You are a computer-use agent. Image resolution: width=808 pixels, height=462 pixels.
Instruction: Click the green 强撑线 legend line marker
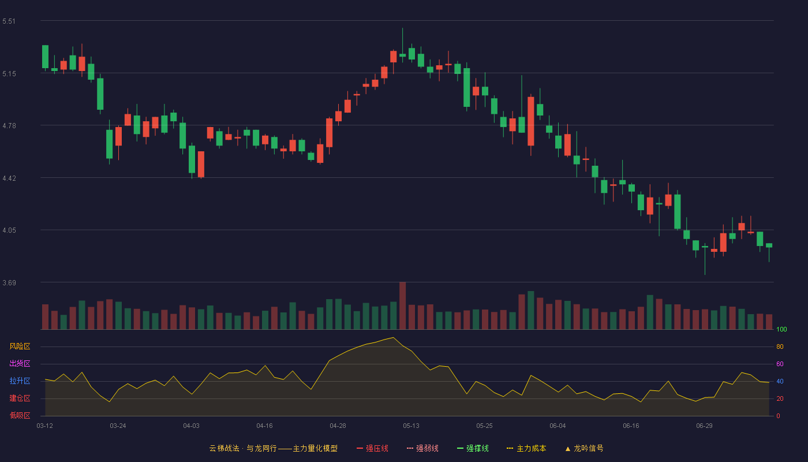pyautogui.click(x=461, y=448)
